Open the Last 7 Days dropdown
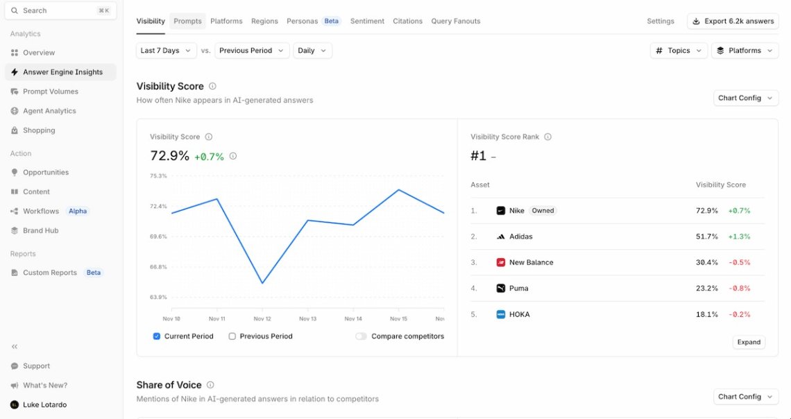The image size is (791, 419). [167, 51]
